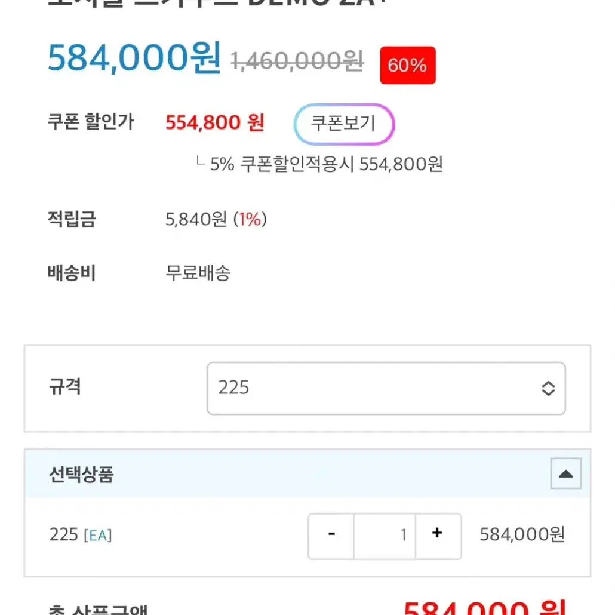Image resolution: width=615 pixels, height=615 pixels.
Task: Click the blue 584,000원 sale price
Action: tap(134, 58)
